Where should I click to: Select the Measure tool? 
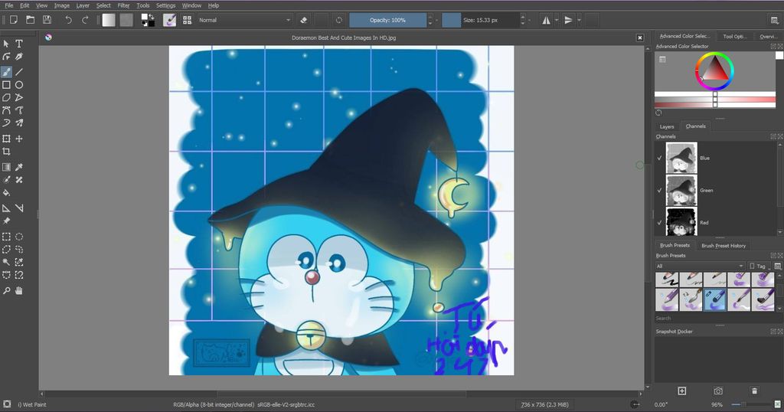(x=19, y=208)
